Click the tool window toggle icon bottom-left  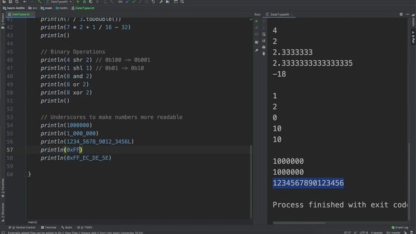[x=3, y=233]
